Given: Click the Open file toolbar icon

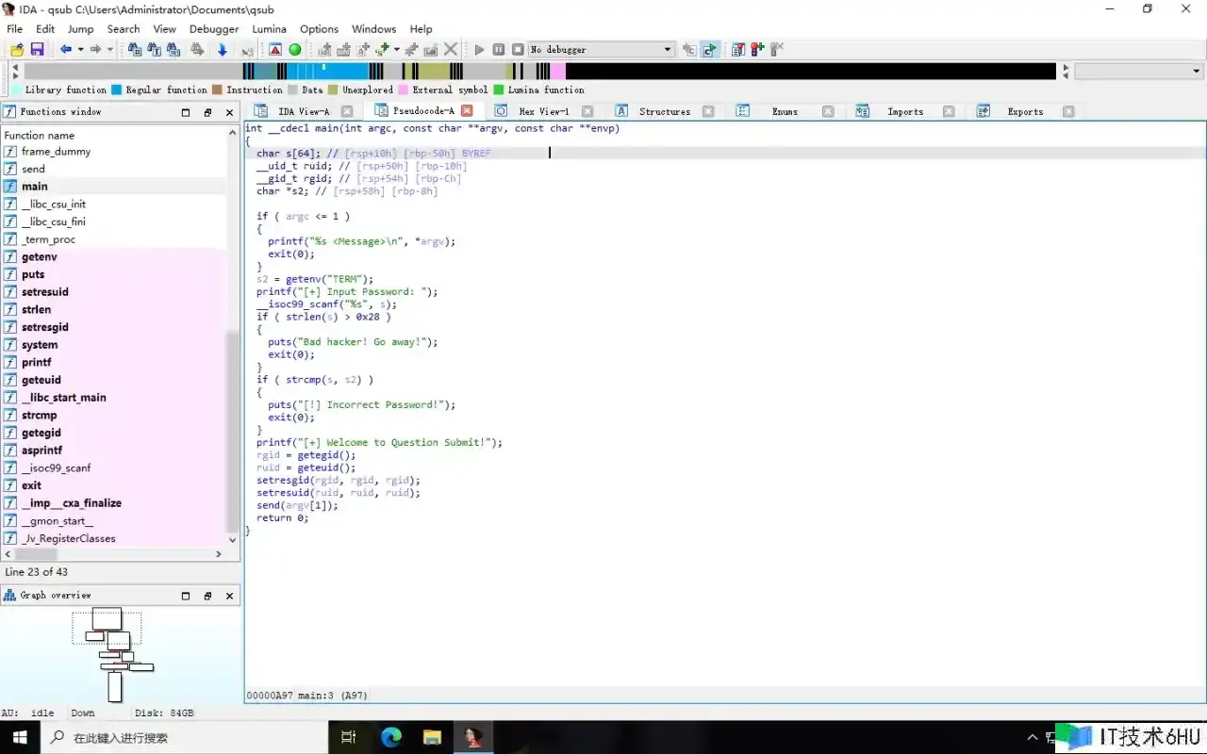Looking at the screenshot, I should click(x=16, y=49).
